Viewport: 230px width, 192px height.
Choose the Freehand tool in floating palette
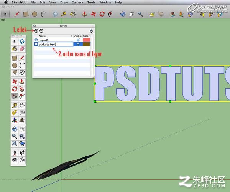pos(22,73)
